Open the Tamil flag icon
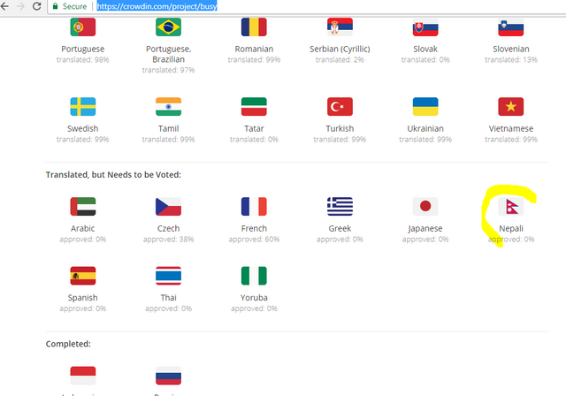 (168, 106)
